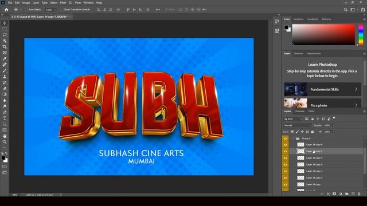Expand Fix a photo tutorial chevron
367x206 pixels.
click(x=356, y=105)
